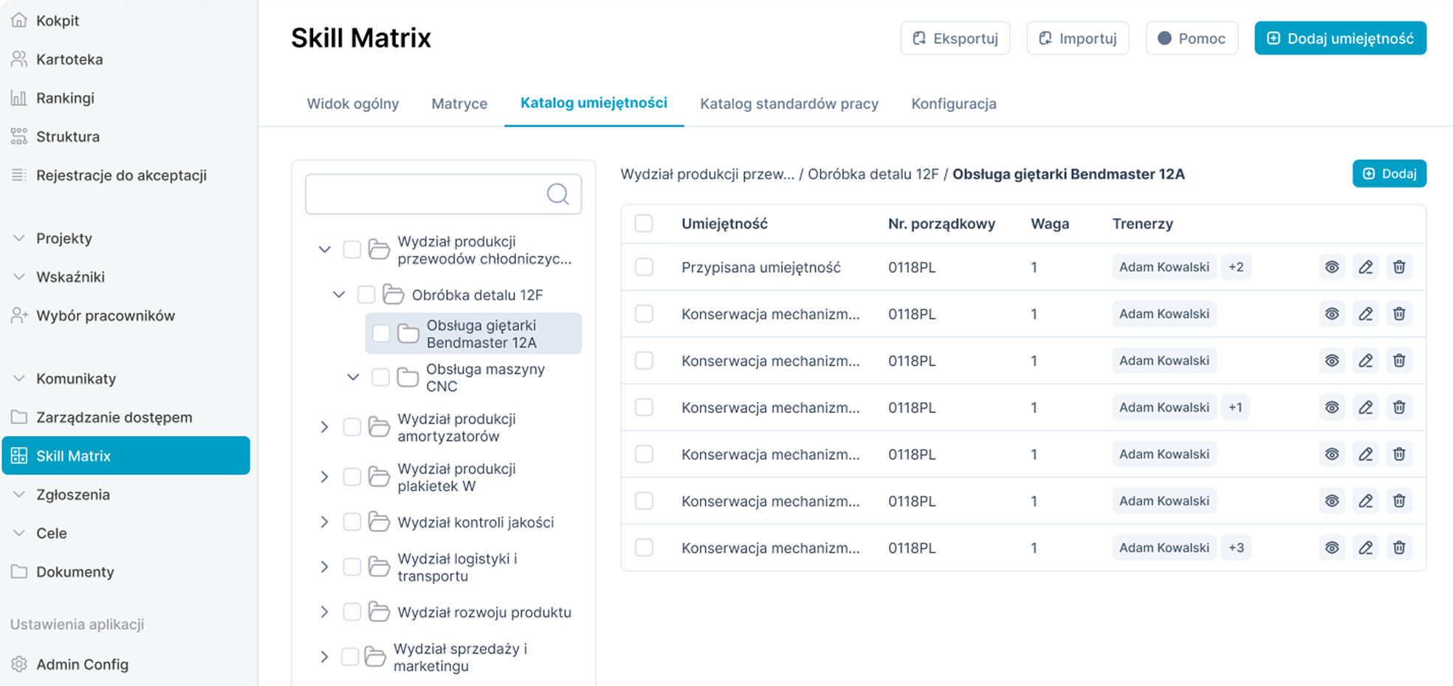Expand the Projekty sidebar section
The image size is (1453, 686).
point(19,238)
